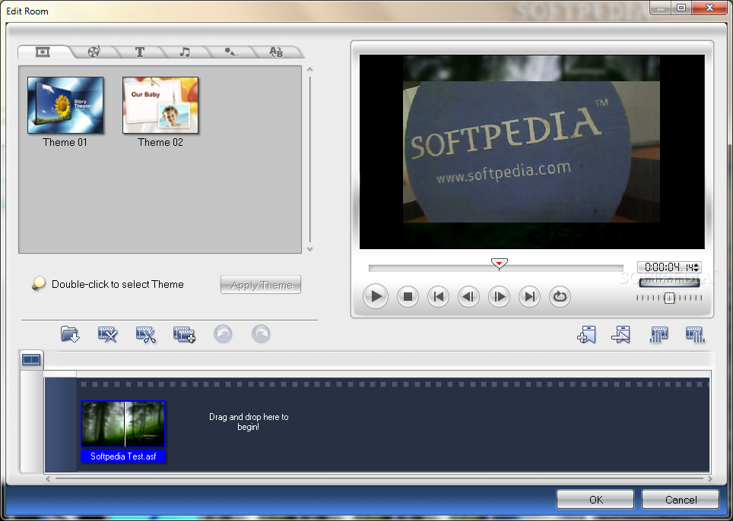Click the filmstrip with rising audio bars icon
The image size is (733, 521).
click(658, 334)
